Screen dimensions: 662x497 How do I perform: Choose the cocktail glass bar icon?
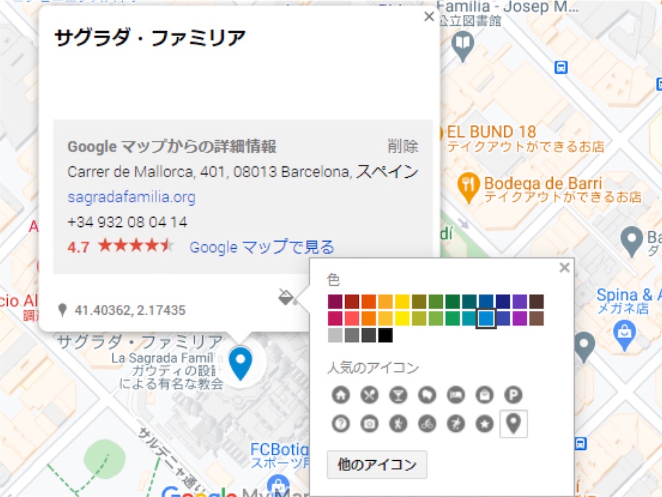[398, 395]
